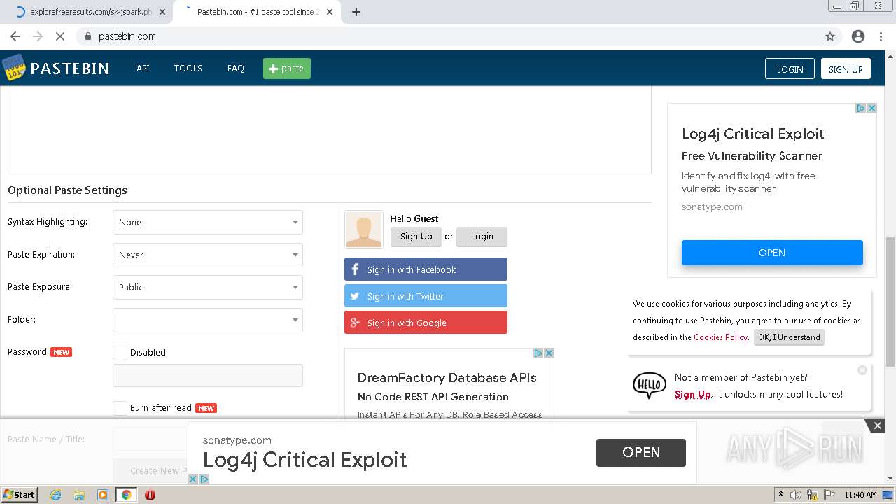
Task: Close the DreamFactory ad X icon
Action: pos(549,353)
